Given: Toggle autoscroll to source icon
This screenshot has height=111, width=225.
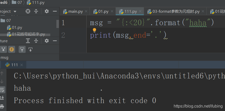Looking at the screenshot, I should click(x=22, y=50).
